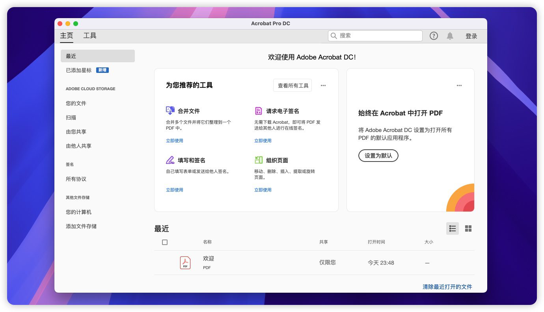The width and height of the screenshot is (544, 312).
Task: Click 立即使用 under 合并文件
Action: click(175, 141)
